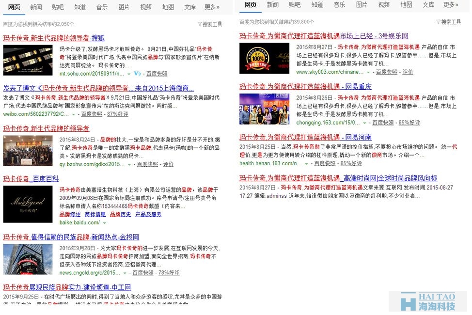Open the 图片 tab on the left page
The image size is (472, 315).
click(x=124, y=7)
